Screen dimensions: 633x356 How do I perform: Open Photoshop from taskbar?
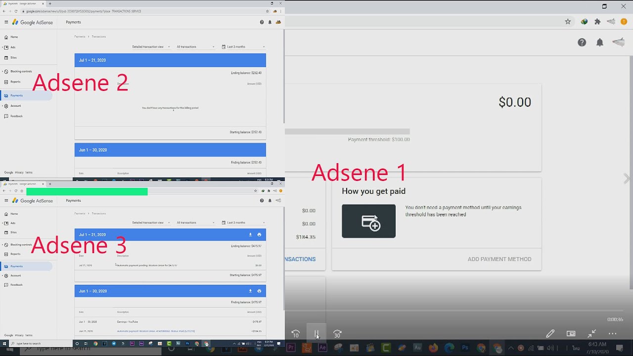pos(465,348)
